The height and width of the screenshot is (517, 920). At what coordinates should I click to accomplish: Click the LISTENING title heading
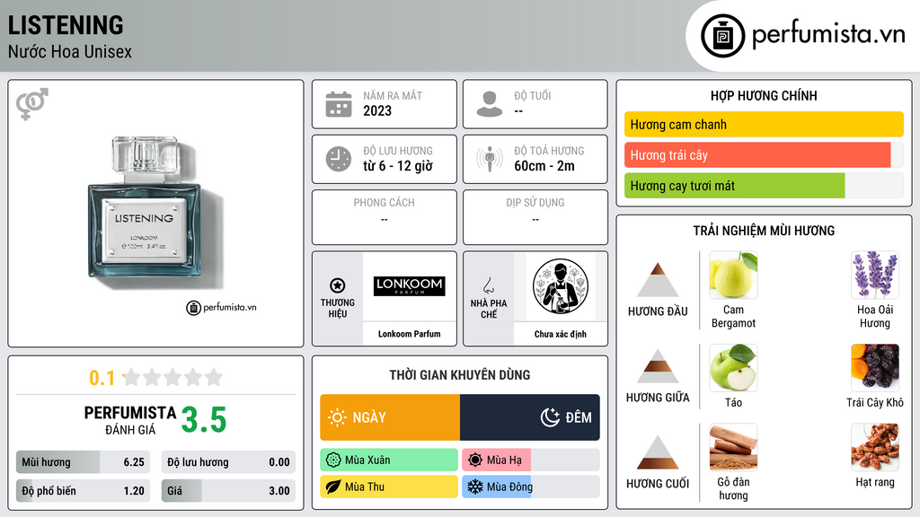click(x=66, y=25)
